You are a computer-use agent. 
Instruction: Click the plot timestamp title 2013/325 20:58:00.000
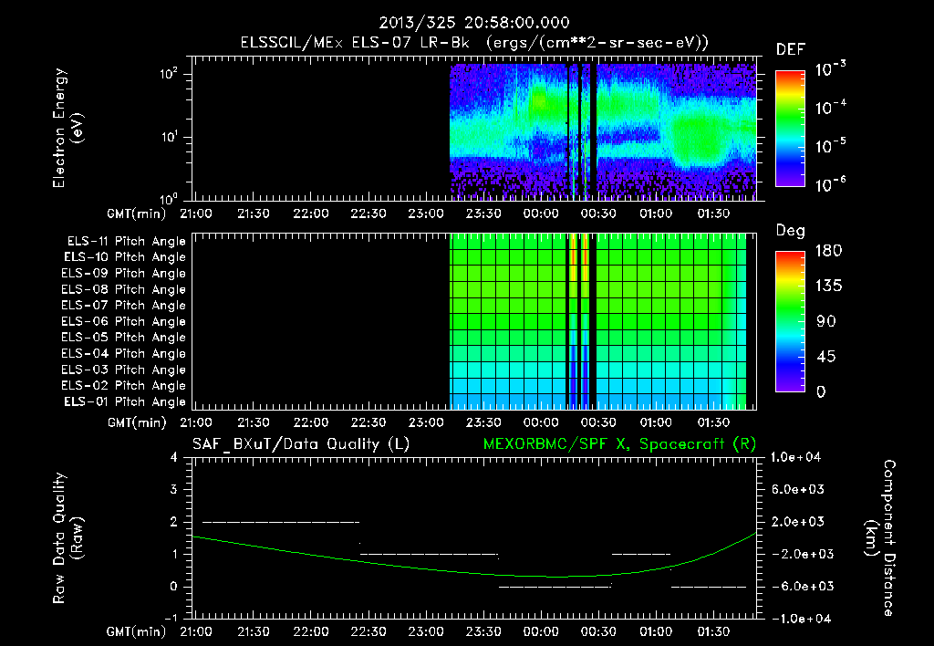point(474,23)
